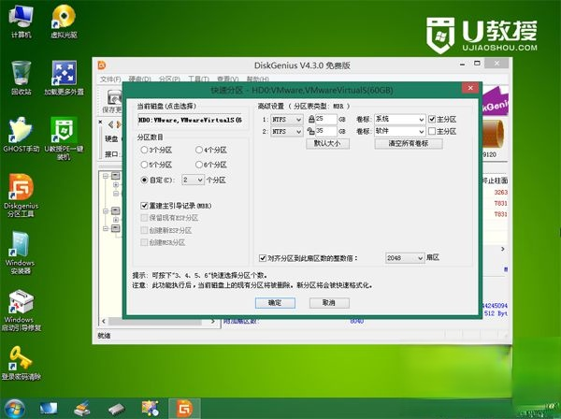Open the 2048 sector alignment dropdown
Image resolution: width=561 pixels, height=419 pixels.
pos(405,257)
